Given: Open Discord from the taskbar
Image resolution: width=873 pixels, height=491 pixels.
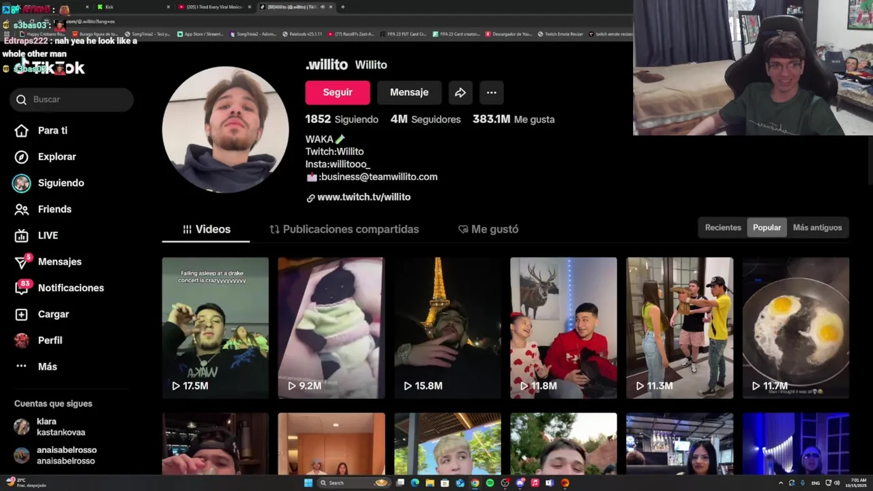Looking at the screenshot, I should pos(520,483).
